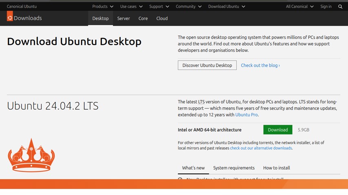Select the What's new tab
This screenshot has width=348, height=195.
193,168
